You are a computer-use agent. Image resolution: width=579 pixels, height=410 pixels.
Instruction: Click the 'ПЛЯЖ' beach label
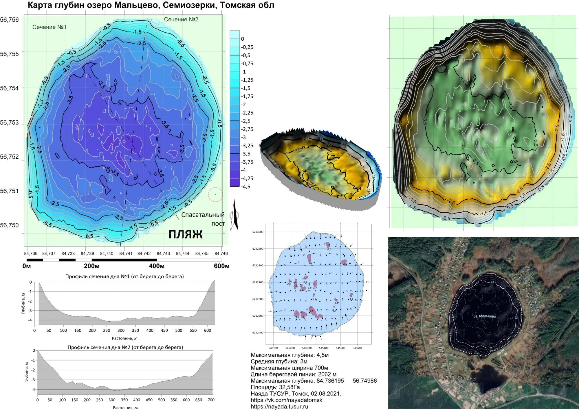click(x=186, y=234)
